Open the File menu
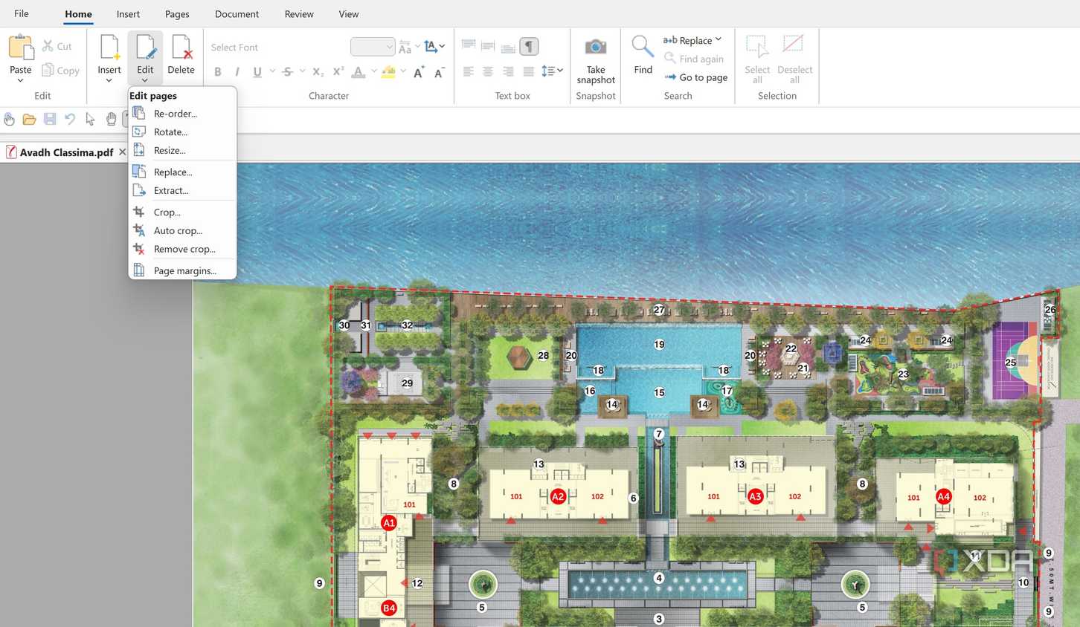 coord(22,13)
